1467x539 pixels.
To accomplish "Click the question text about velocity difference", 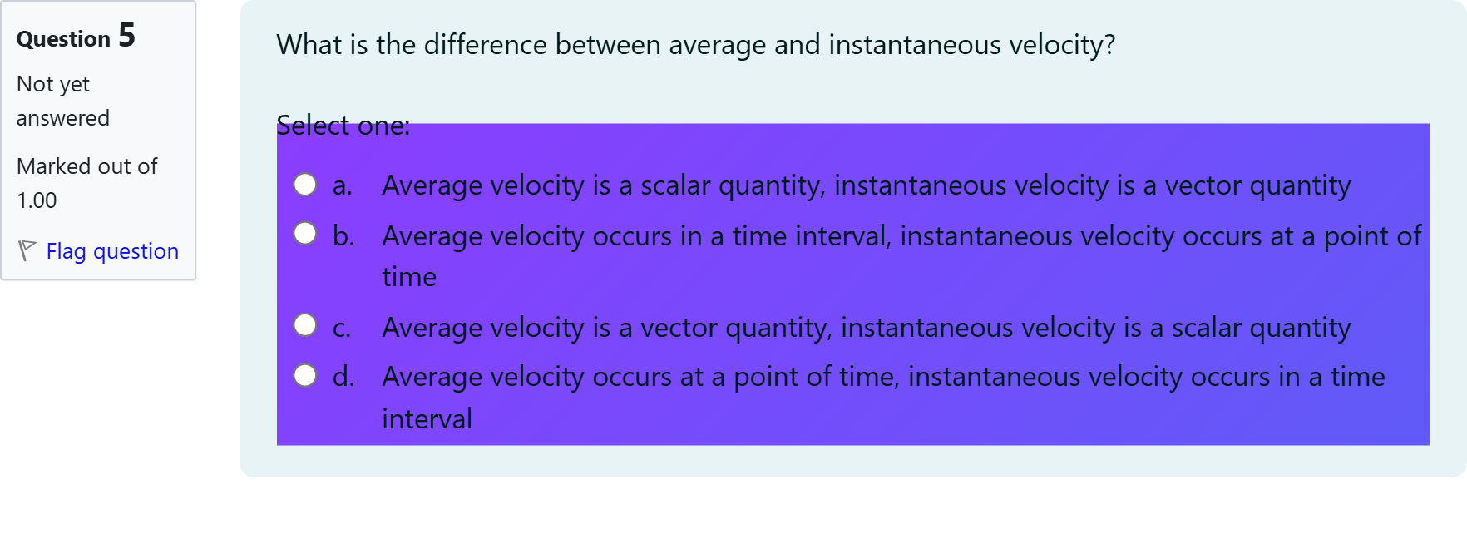I will point(695,45).
